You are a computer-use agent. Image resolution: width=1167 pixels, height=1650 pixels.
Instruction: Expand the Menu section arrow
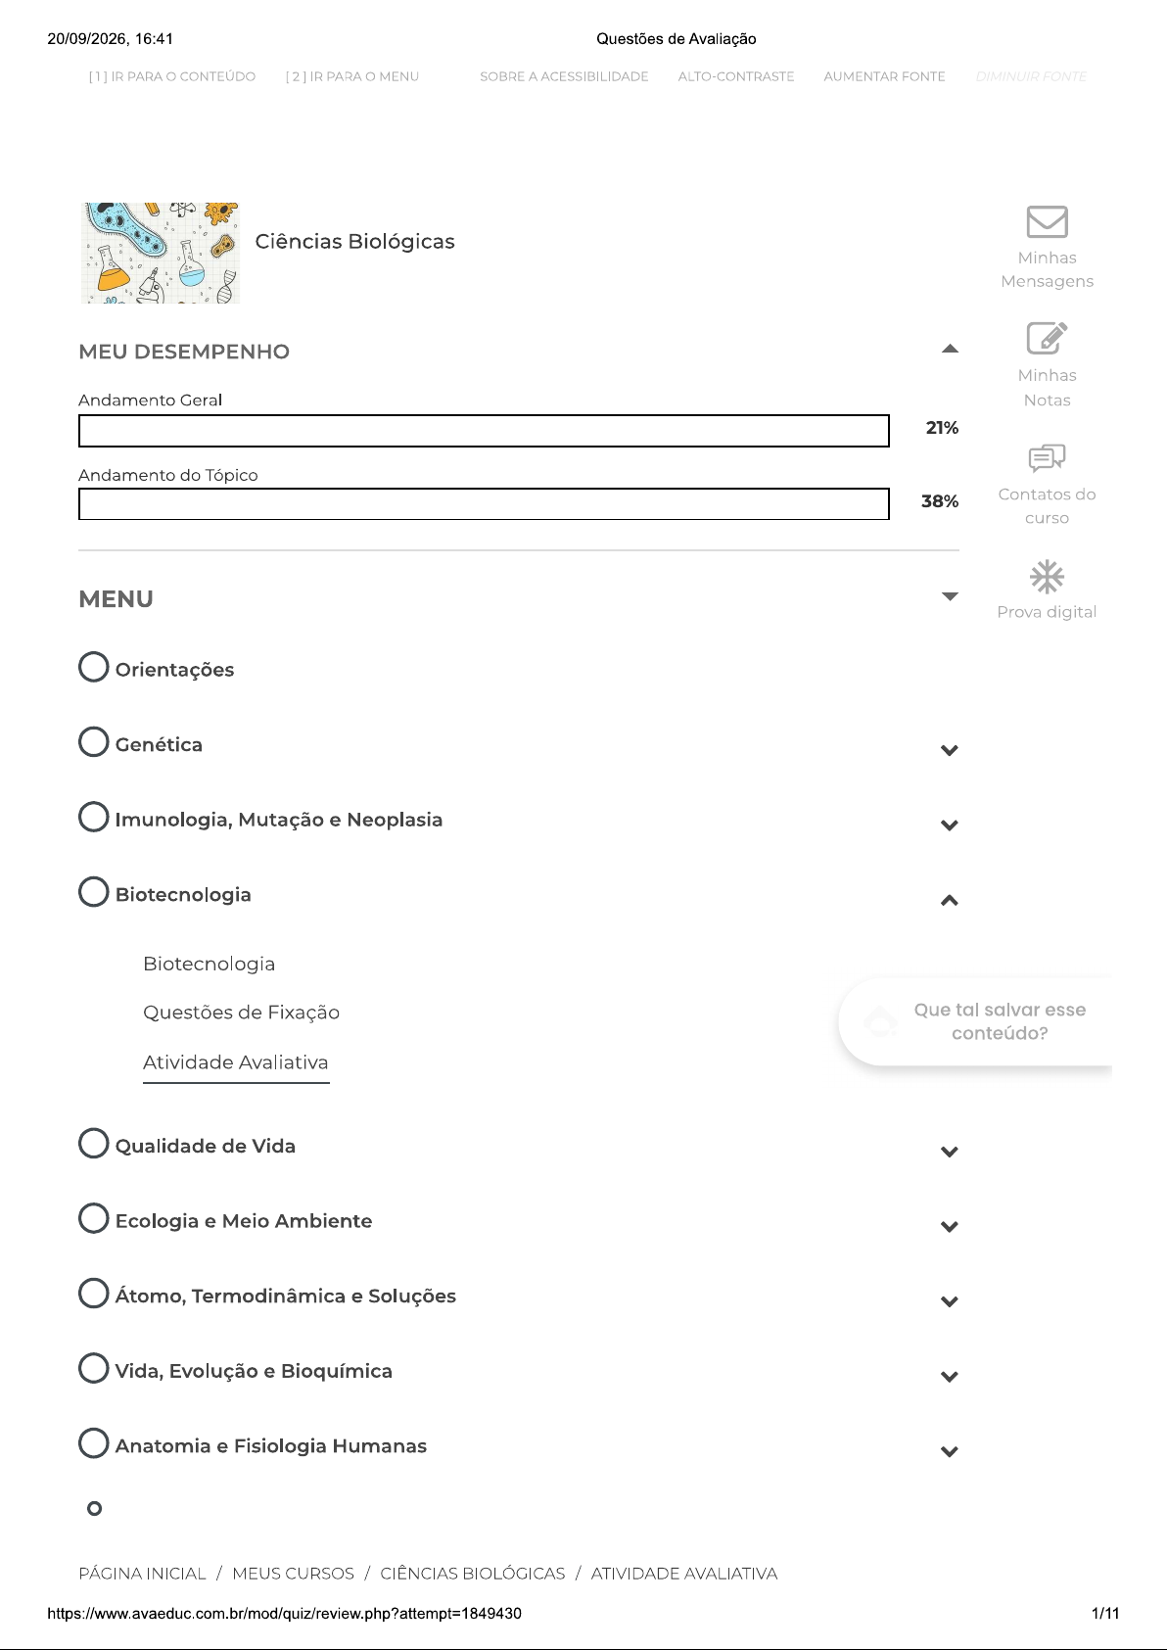click(950, 596)
